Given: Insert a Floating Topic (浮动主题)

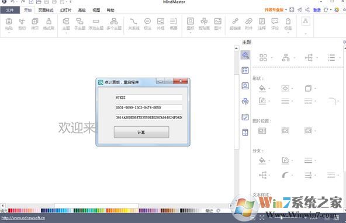Looking at the screenshot, I should point(96,24).
